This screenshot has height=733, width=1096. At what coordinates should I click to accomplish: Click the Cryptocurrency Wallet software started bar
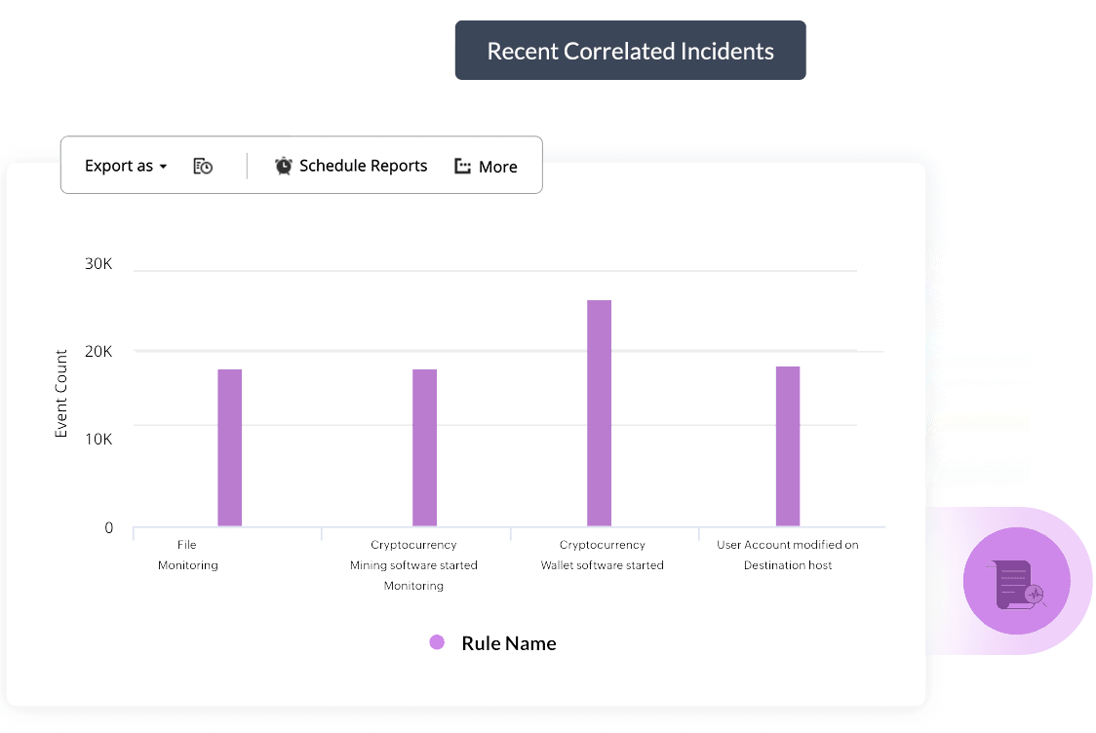(x=599, y=413)
